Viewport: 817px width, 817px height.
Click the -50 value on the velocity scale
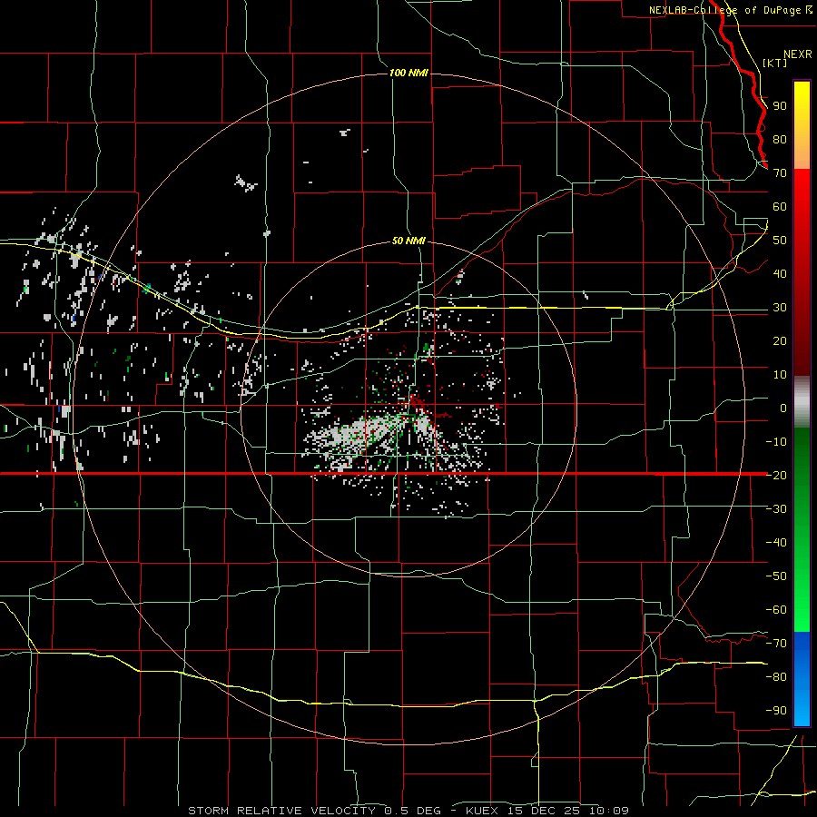[x=776, y=576]
